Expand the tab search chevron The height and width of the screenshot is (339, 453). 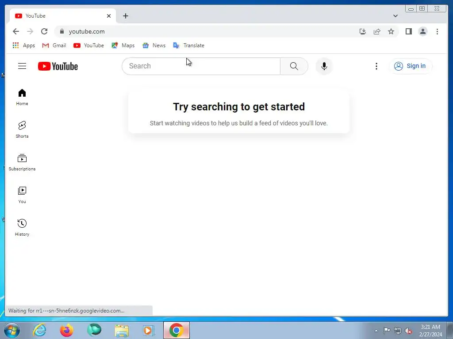tap(395, 16)
